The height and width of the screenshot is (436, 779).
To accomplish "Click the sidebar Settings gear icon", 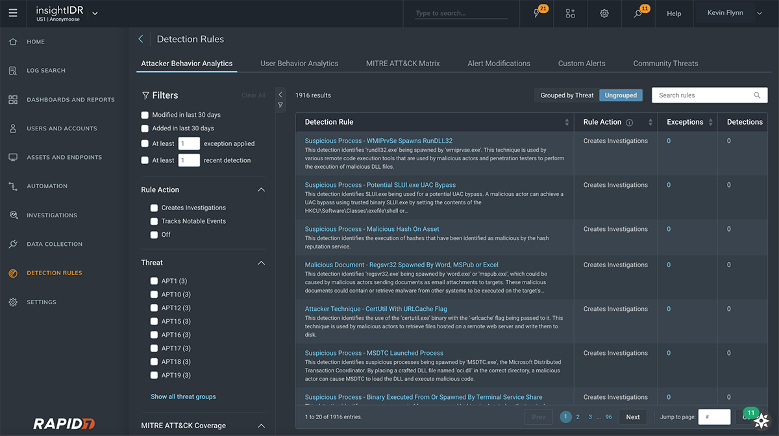I will tap(13, 302).
